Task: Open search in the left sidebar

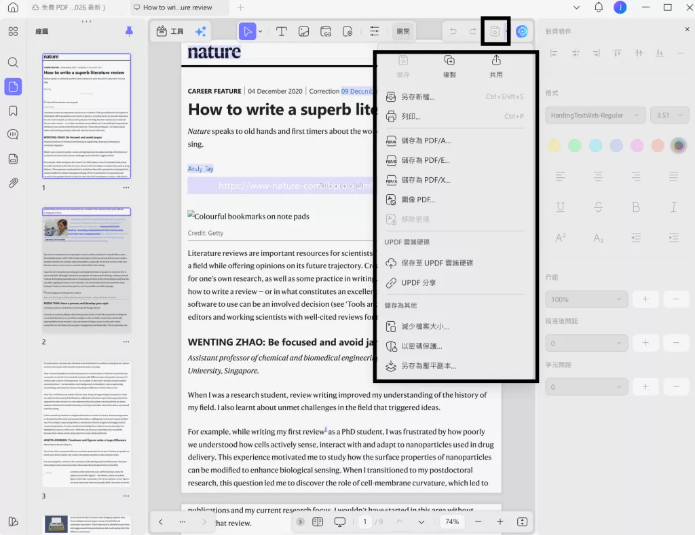Action: [14, 62]
